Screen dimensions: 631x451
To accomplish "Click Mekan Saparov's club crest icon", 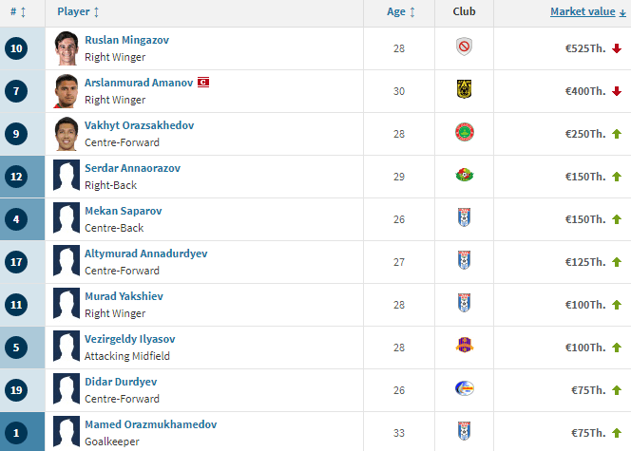I will (x=464, y=218).
